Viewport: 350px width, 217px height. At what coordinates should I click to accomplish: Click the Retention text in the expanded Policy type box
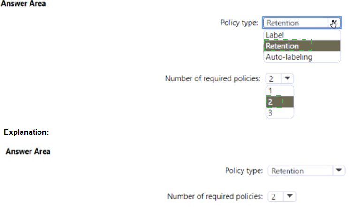(x=283, y=23)
